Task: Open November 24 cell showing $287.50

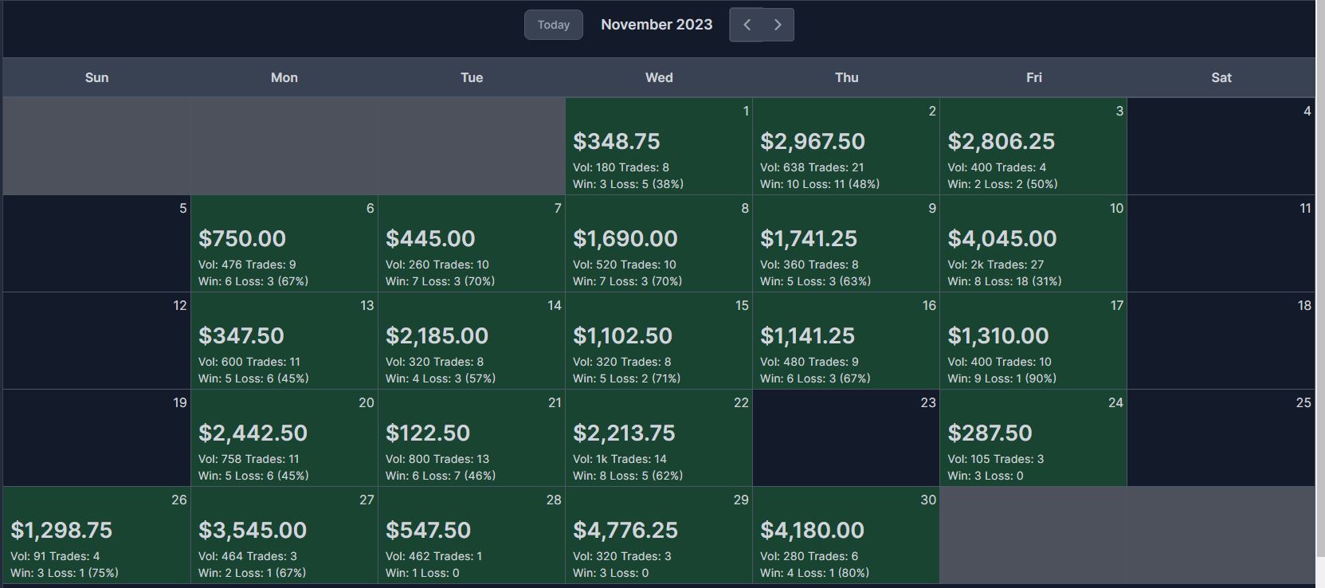Action: point(1033,438)
